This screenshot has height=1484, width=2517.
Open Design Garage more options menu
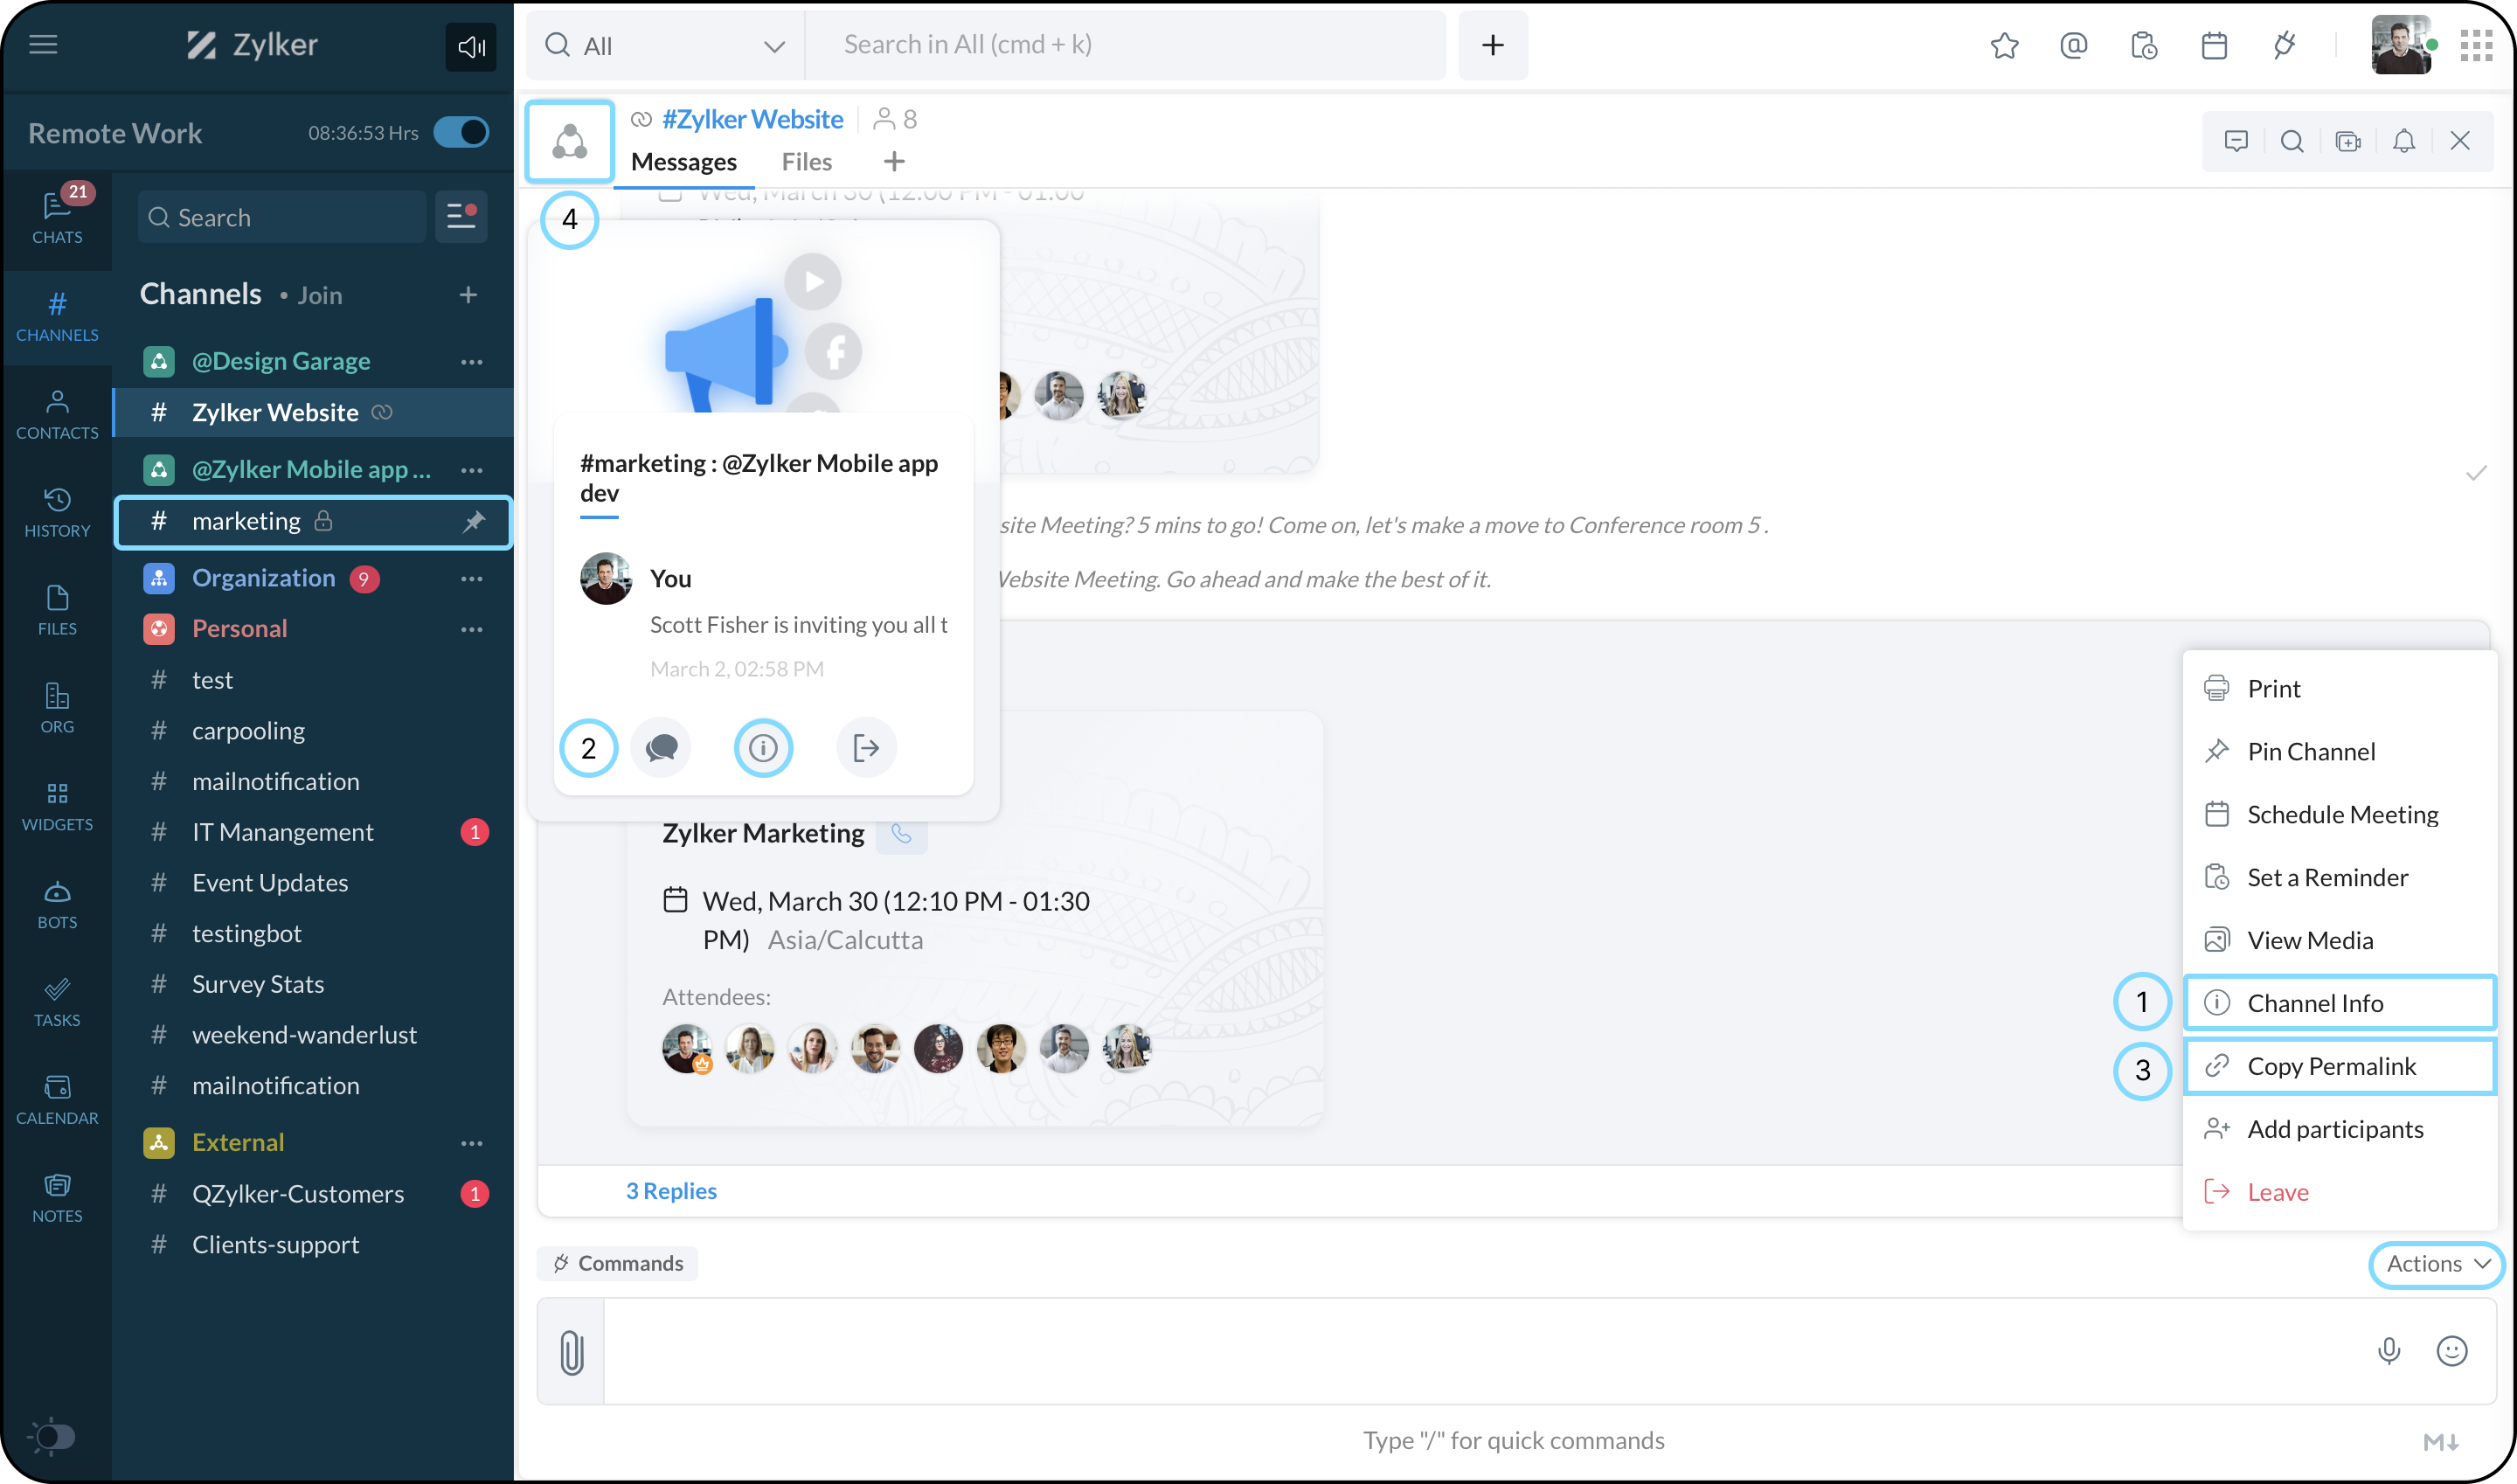click(472, 361)
